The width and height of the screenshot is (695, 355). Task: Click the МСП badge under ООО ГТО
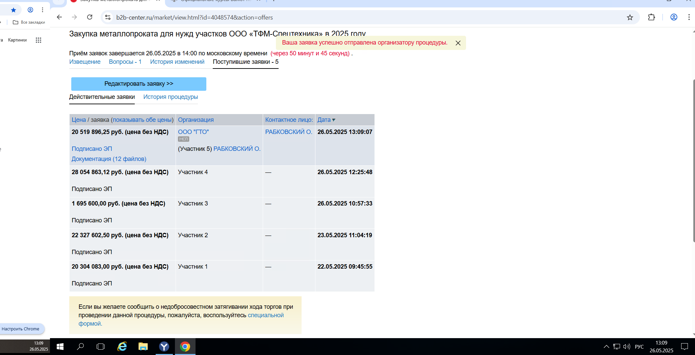(x=183, y=139)
